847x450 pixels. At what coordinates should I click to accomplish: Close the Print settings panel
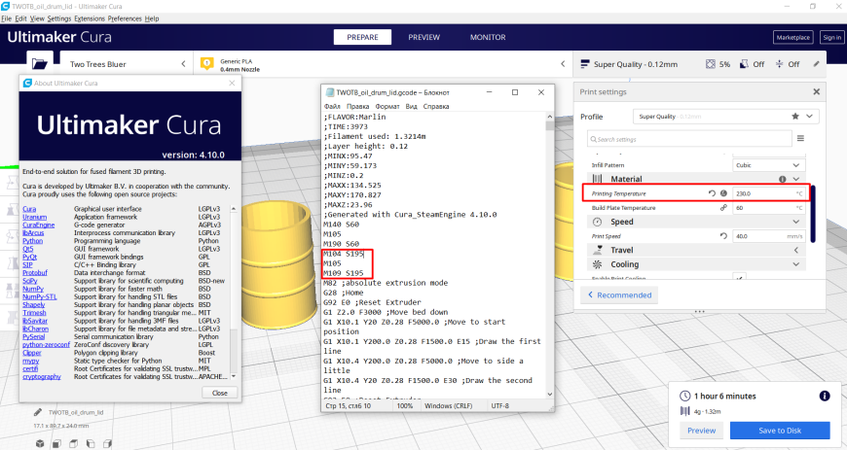point(816,91)
